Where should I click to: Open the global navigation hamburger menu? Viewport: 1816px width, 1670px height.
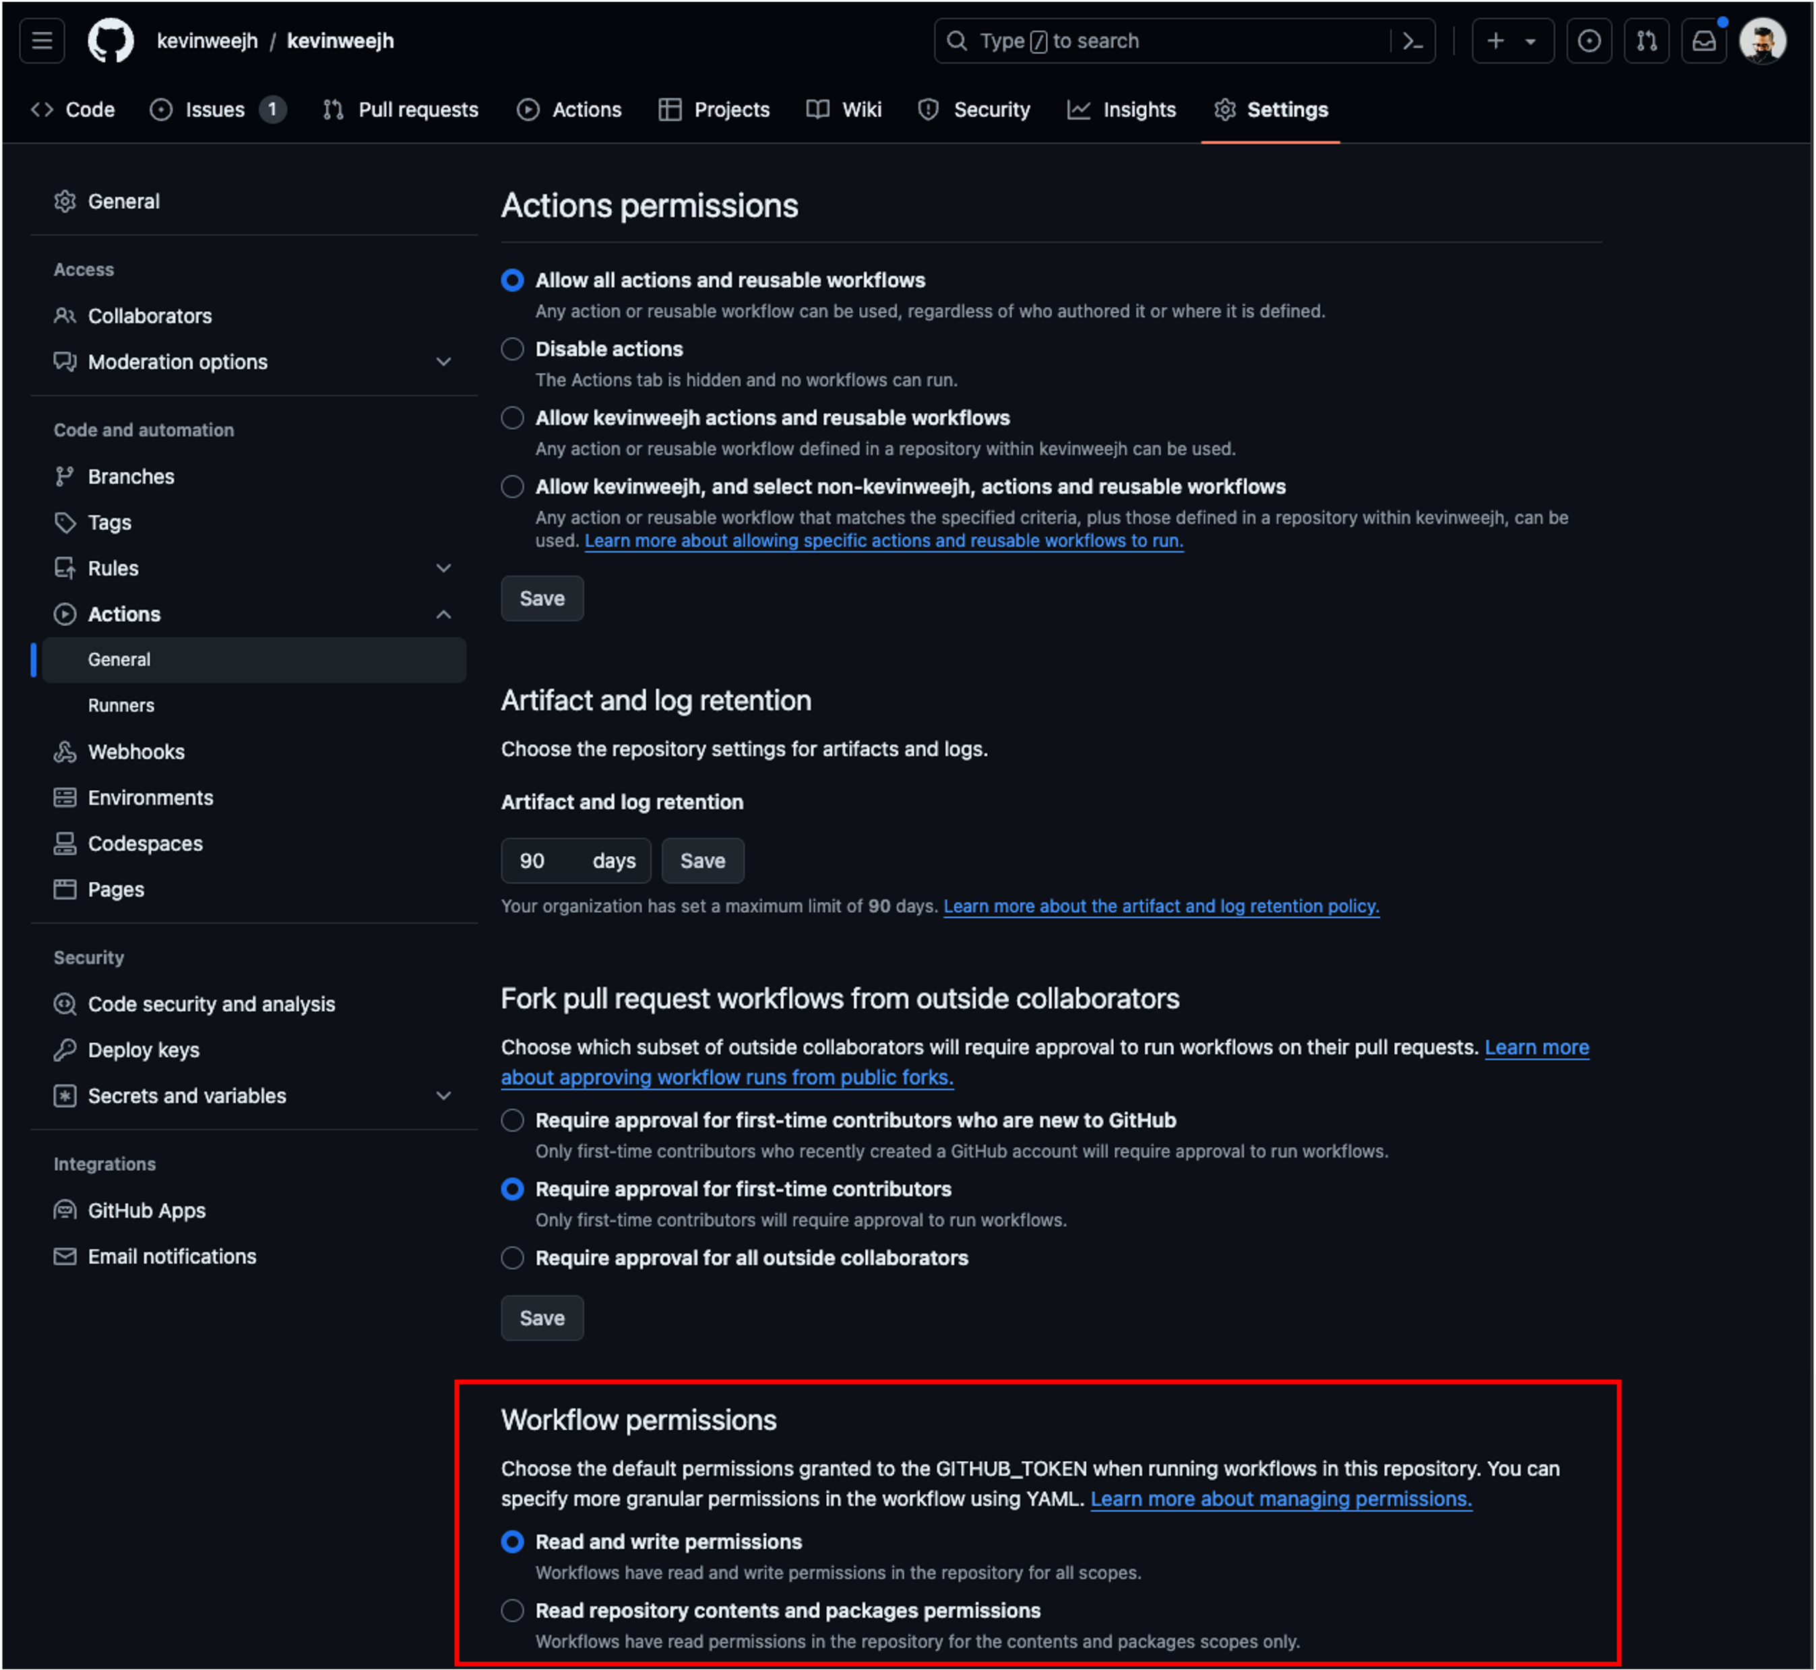tap(40, 40)
